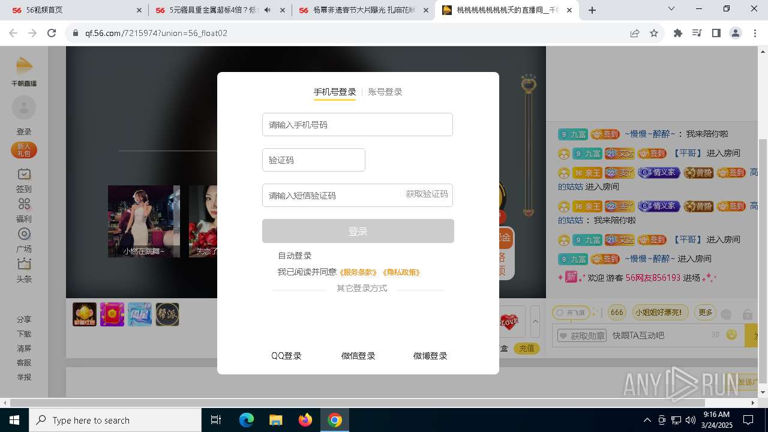The image size is (768, 432).
Task: Click 客服 customer service in sidebar
Action: [24, 363]
